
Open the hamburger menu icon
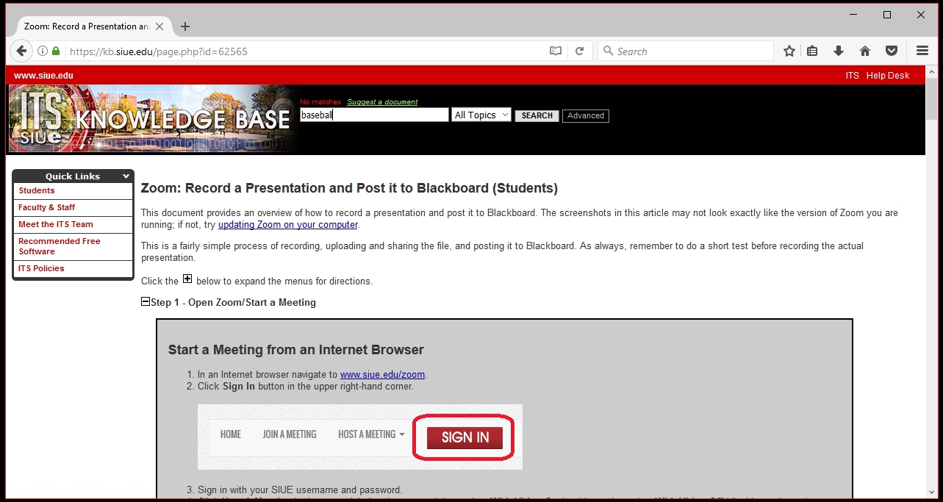(922, 51)
